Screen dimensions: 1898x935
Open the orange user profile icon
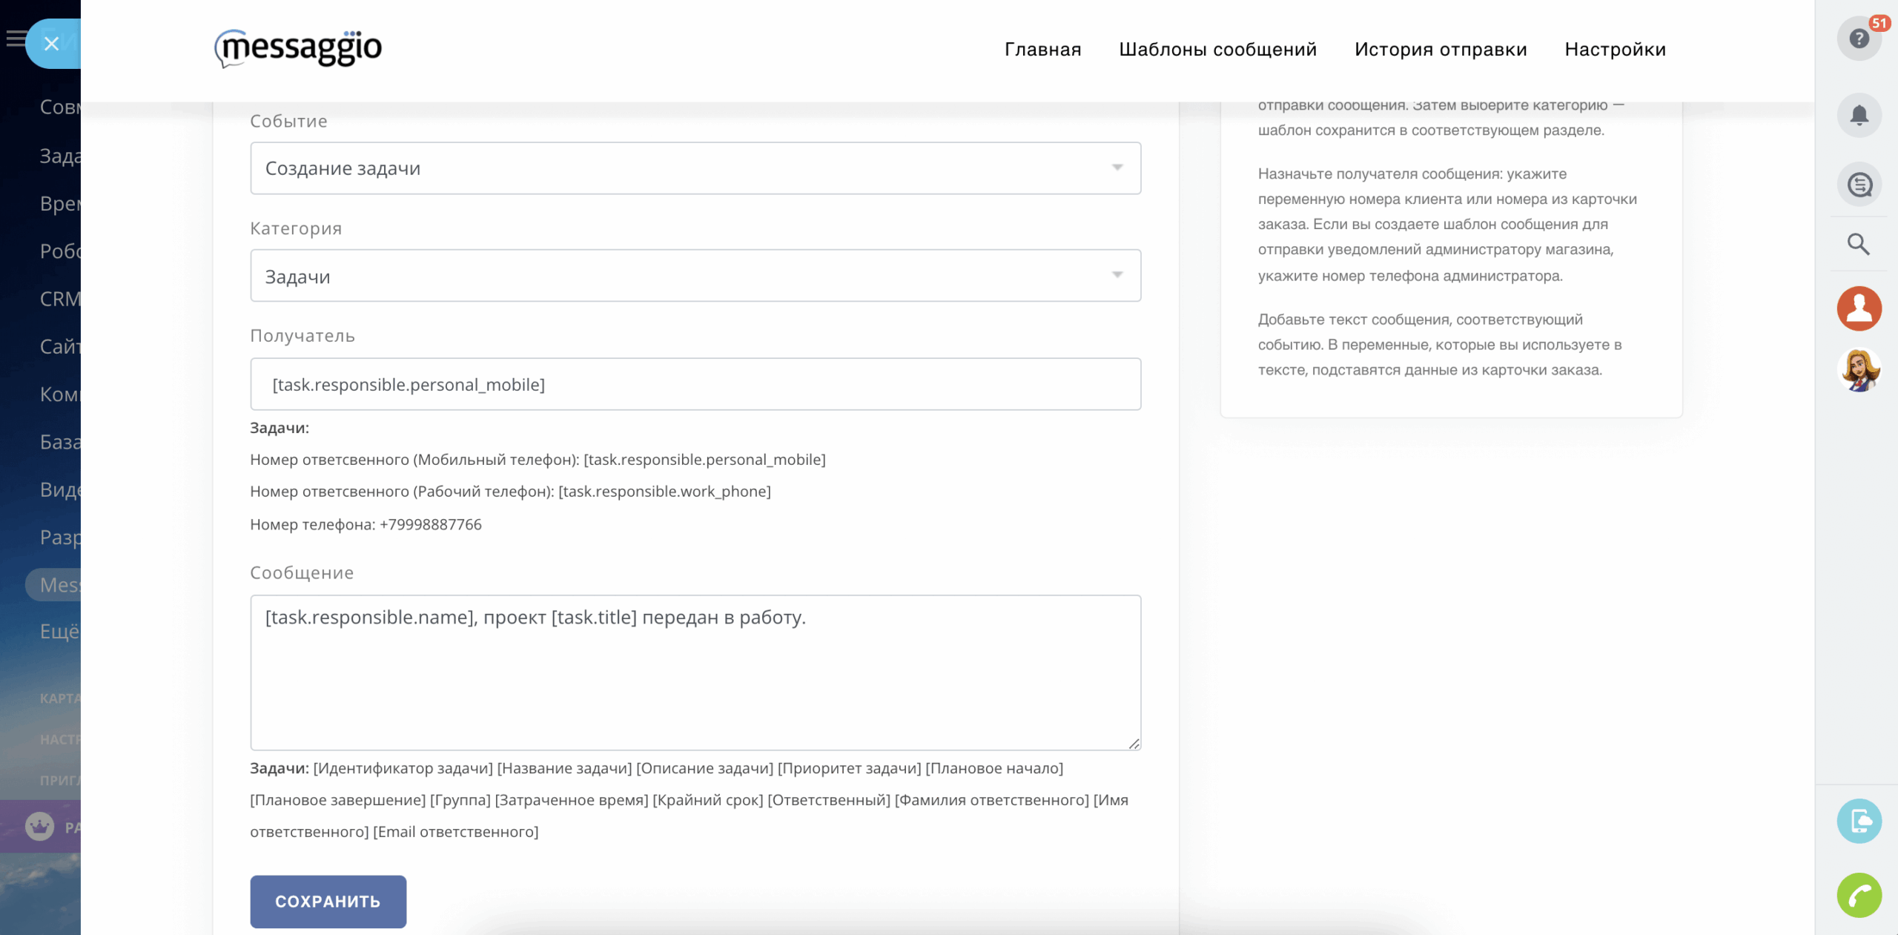click(1859, 308)
